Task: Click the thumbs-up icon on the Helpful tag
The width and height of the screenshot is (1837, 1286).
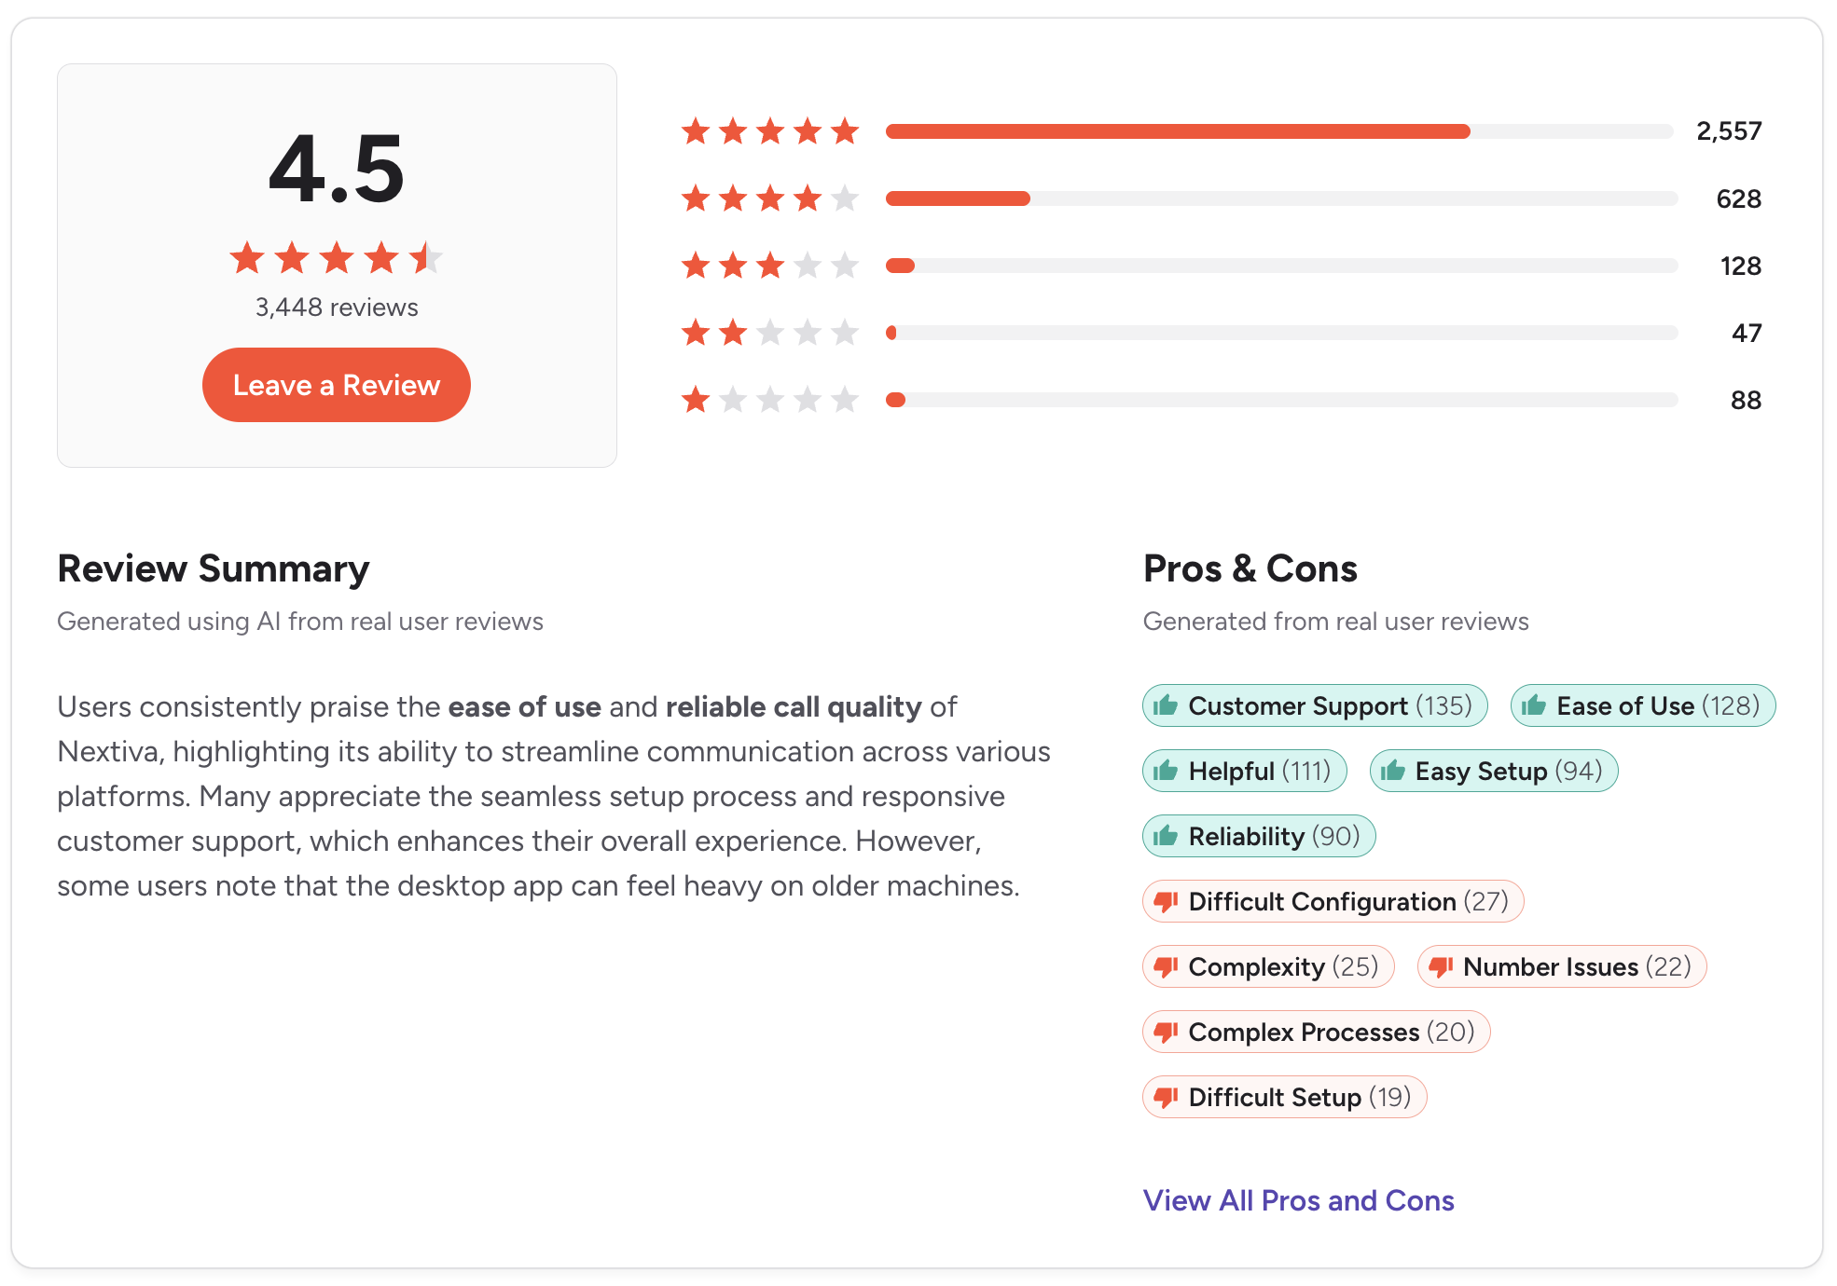Action: click(1168, 771)
